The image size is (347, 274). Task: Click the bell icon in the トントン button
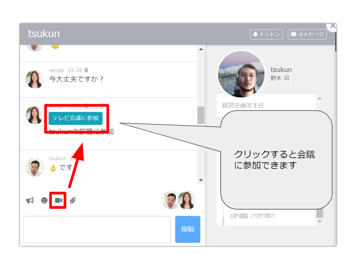click(256, 34)
